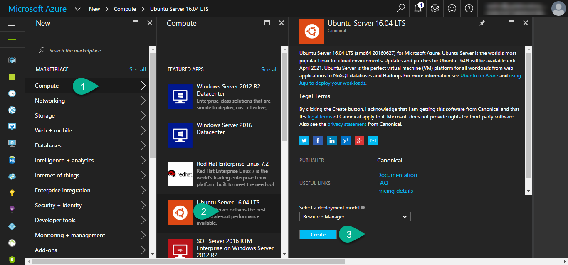568x265 pixels.
Task: Click the Search the marketplace field
Action: (x=91, y=50)
